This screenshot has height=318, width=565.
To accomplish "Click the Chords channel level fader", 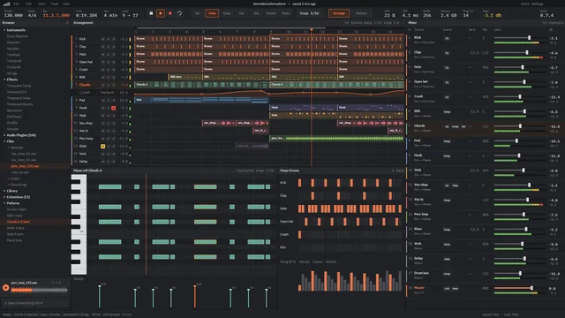I will pos(521,126).
